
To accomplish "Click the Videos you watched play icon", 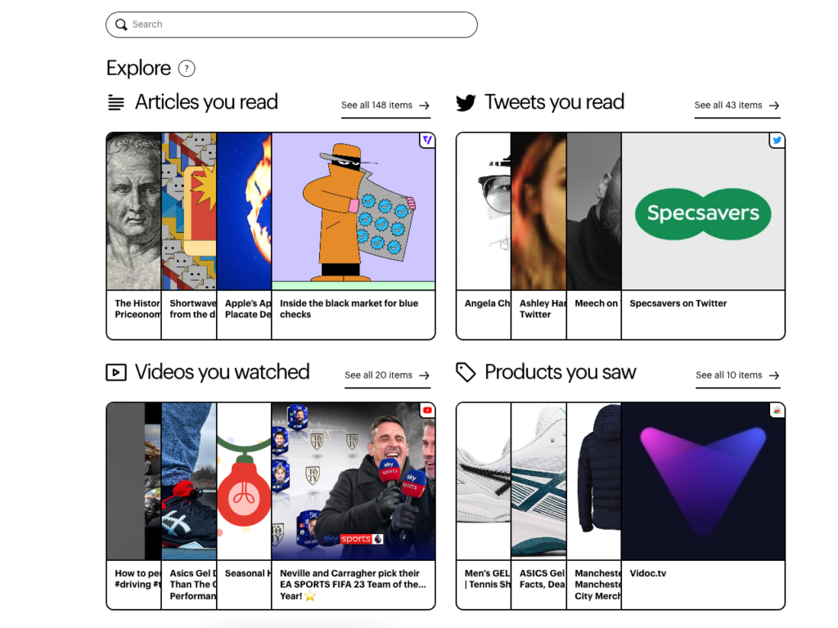I will point(116,372).
